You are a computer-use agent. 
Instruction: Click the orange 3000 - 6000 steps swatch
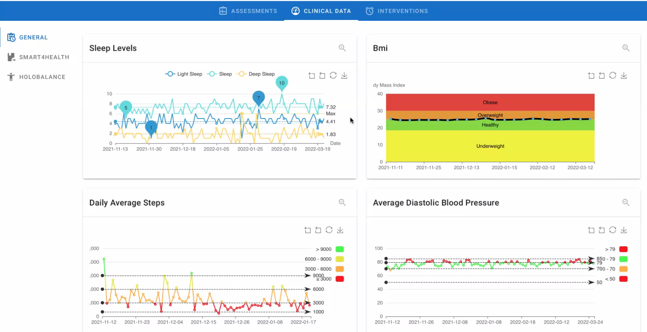(340, 269)
